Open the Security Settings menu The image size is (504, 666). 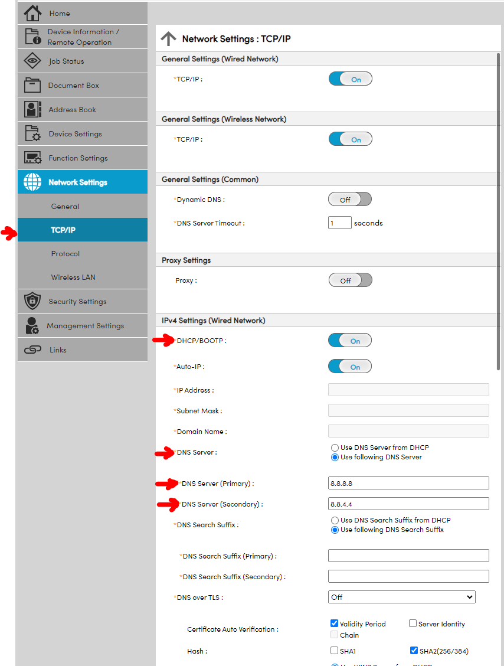[83, 301]
